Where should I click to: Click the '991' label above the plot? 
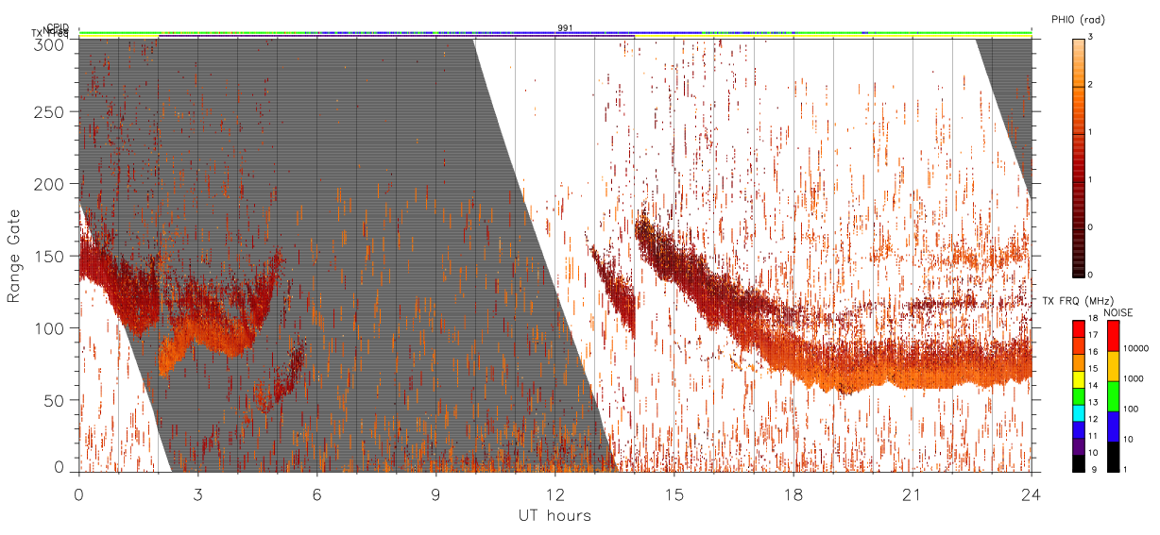[x=565, y=28]
